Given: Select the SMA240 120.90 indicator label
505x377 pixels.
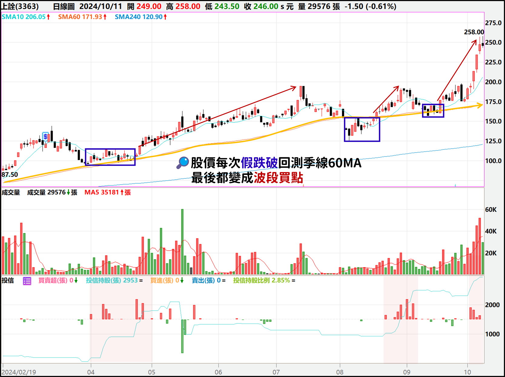Looking at the screenshot, I should click(x=141, y=17).
